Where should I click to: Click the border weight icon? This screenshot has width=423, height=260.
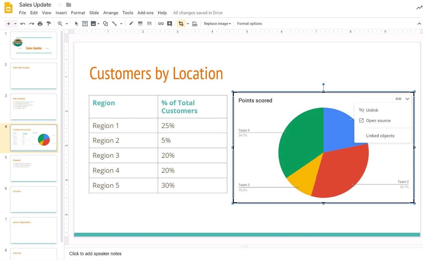tap(140, 24)
